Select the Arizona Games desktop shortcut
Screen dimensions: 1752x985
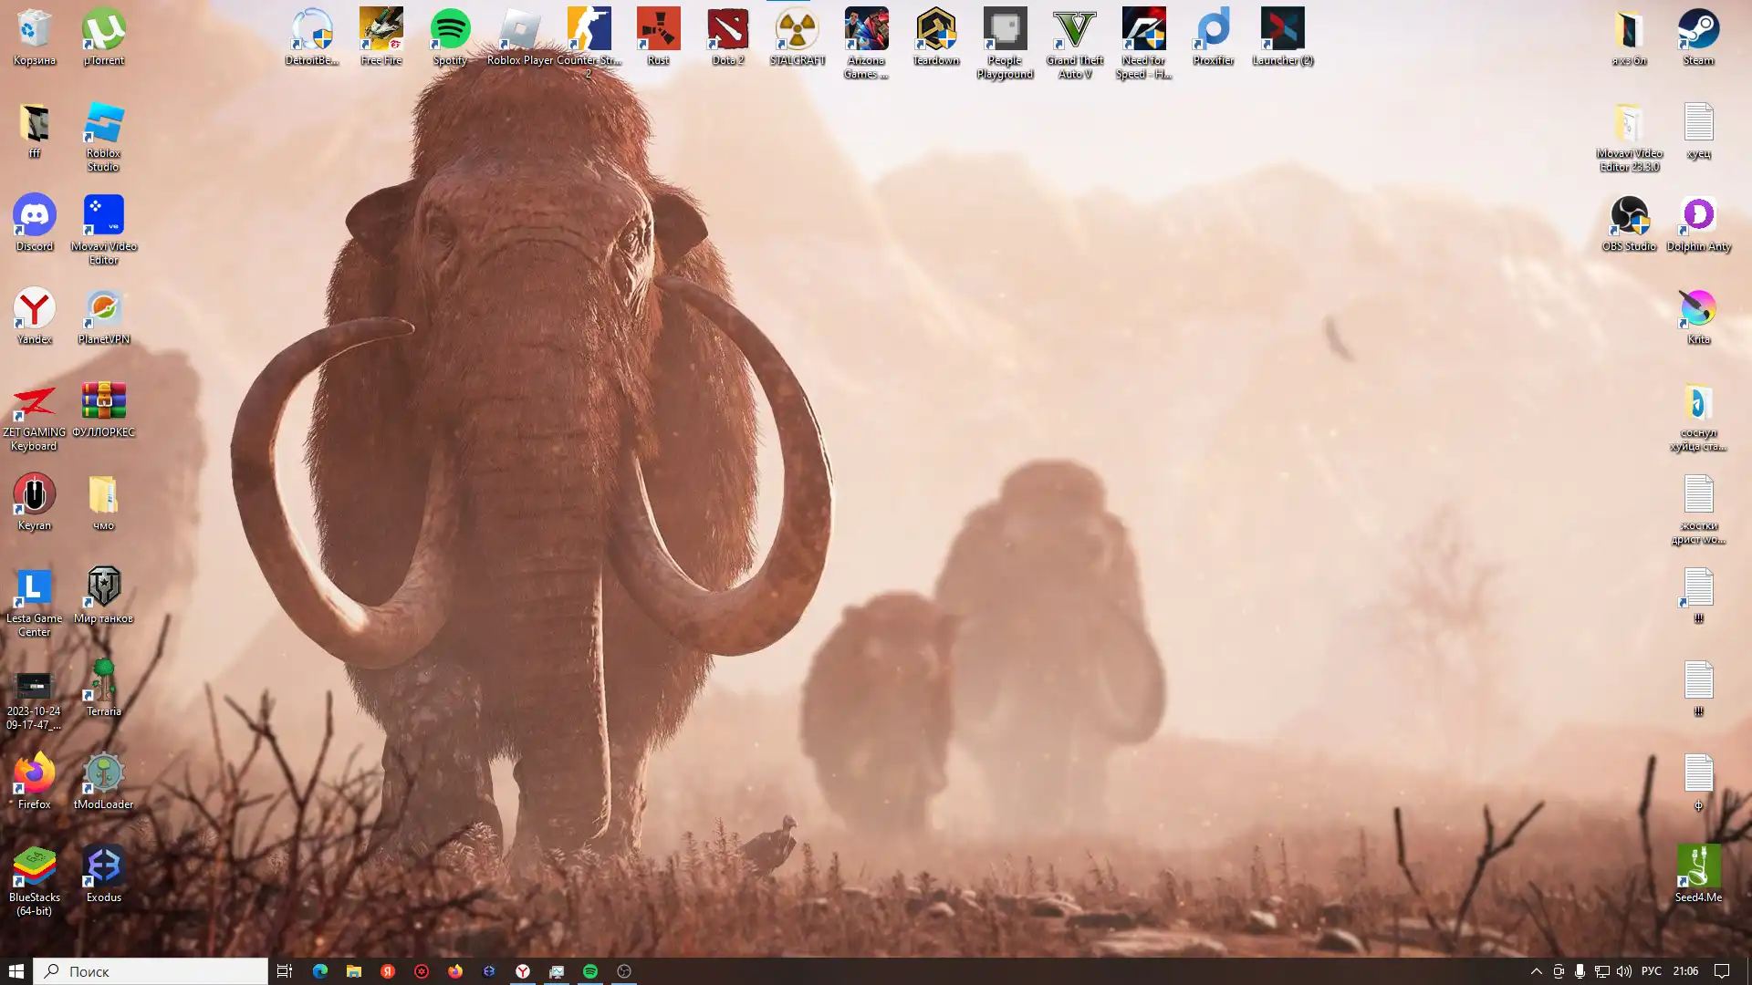click(x=866, y=44)
